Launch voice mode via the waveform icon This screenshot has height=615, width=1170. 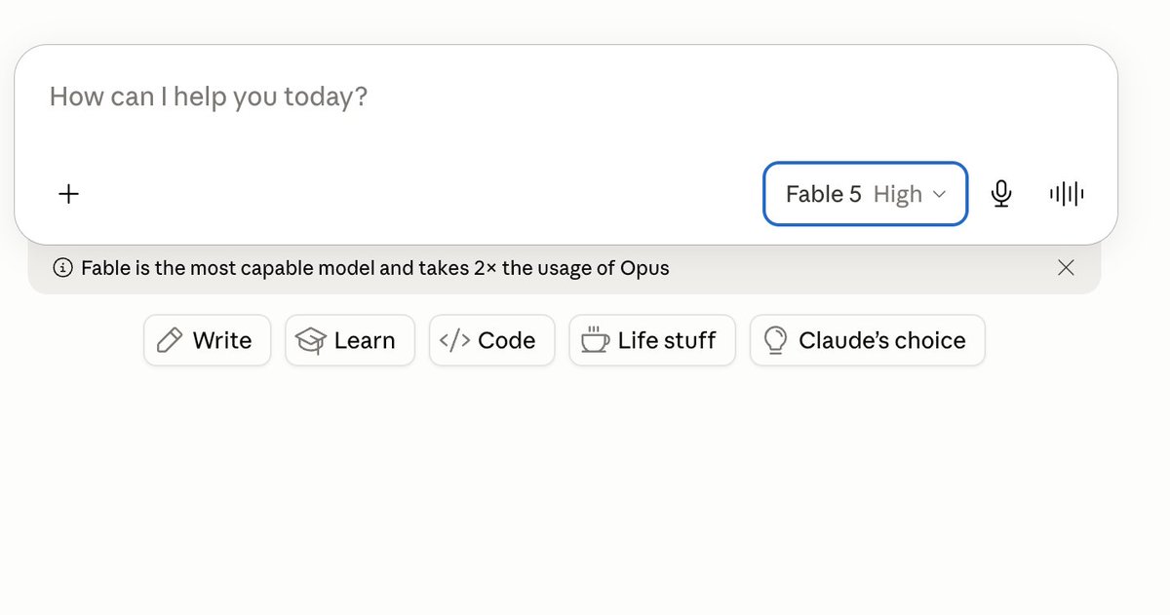1067,194
